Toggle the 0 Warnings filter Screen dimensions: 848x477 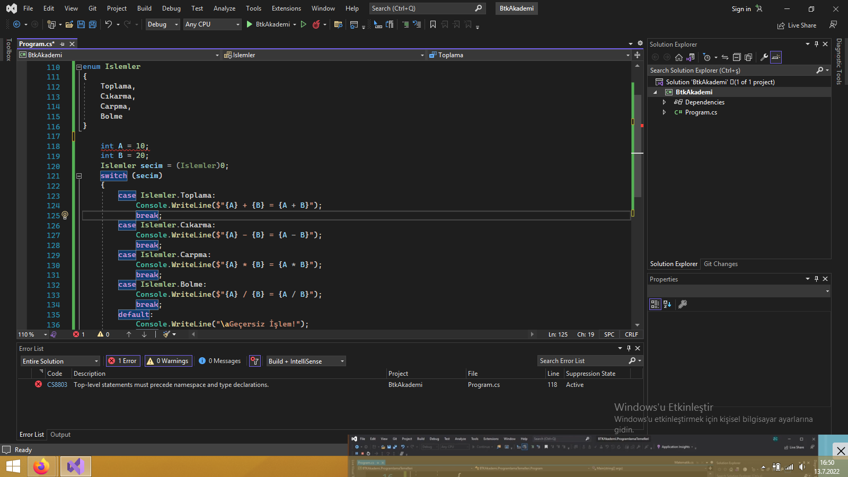point(168,361)
